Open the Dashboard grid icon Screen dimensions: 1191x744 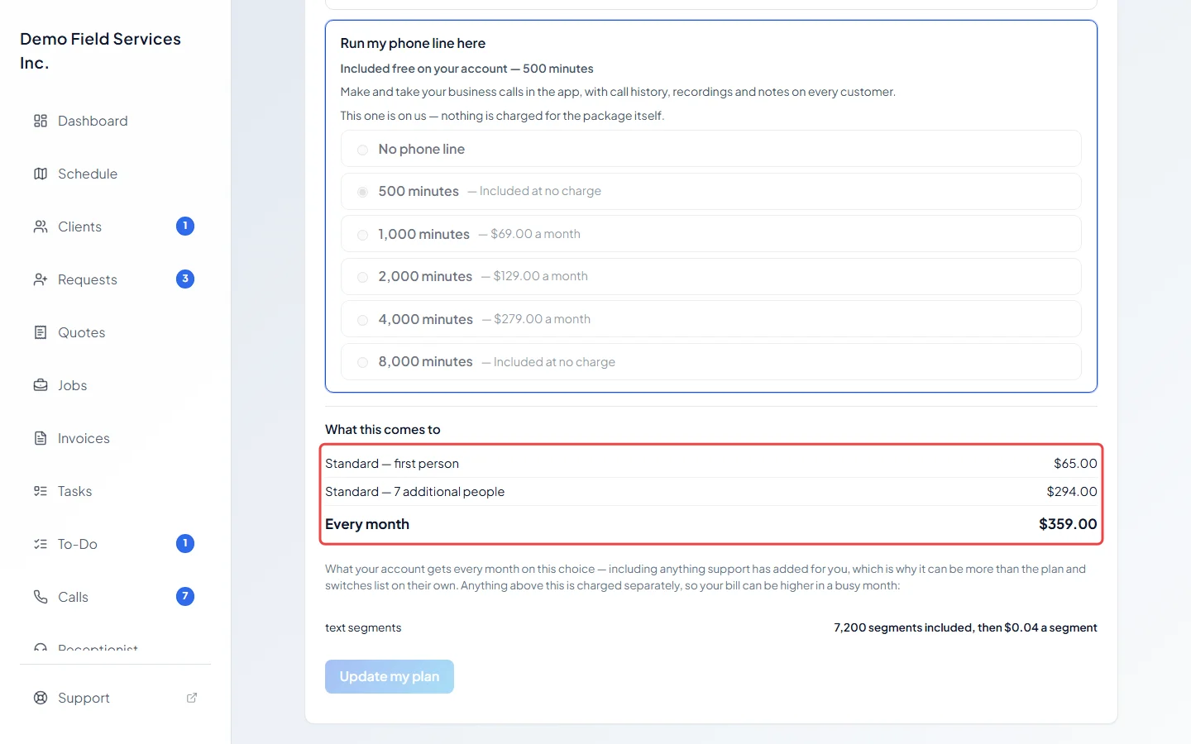pos(41,121)
